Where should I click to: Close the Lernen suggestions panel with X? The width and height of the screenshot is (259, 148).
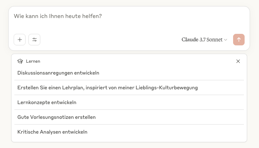pos(238,61)
